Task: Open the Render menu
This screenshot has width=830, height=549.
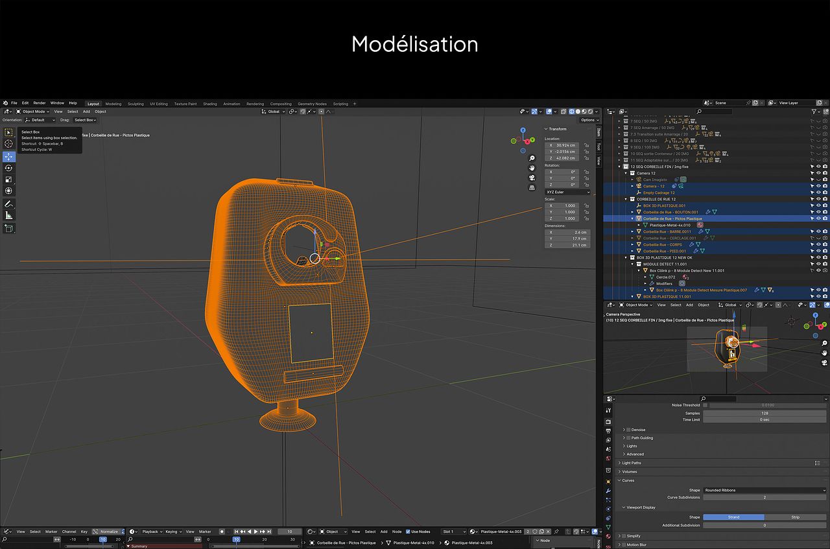Action: tap(39, 103)
